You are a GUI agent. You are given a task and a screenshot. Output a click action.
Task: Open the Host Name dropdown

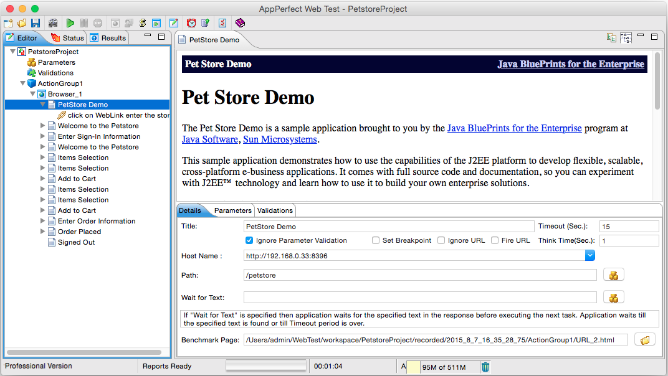[x=589, y=255]
